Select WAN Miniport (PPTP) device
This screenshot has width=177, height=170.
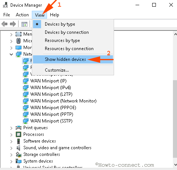click(52, 114)
